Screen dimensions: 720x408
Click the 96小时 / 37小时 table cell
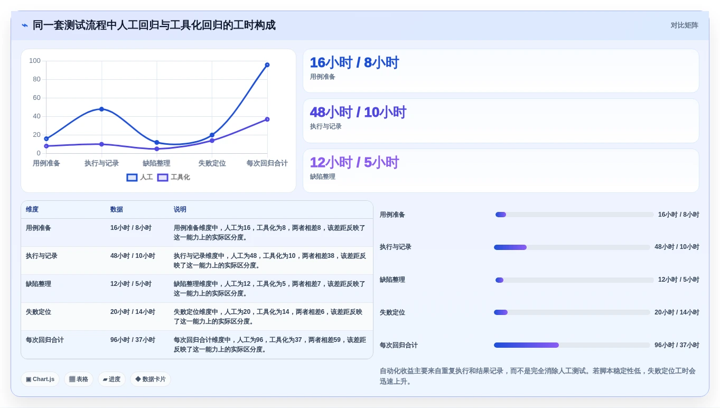point(137,345)
